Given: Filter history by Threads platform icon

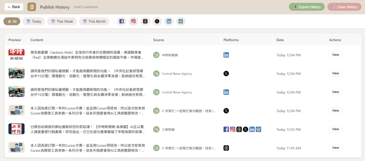Looking at the screenshot, I should 145,21.
